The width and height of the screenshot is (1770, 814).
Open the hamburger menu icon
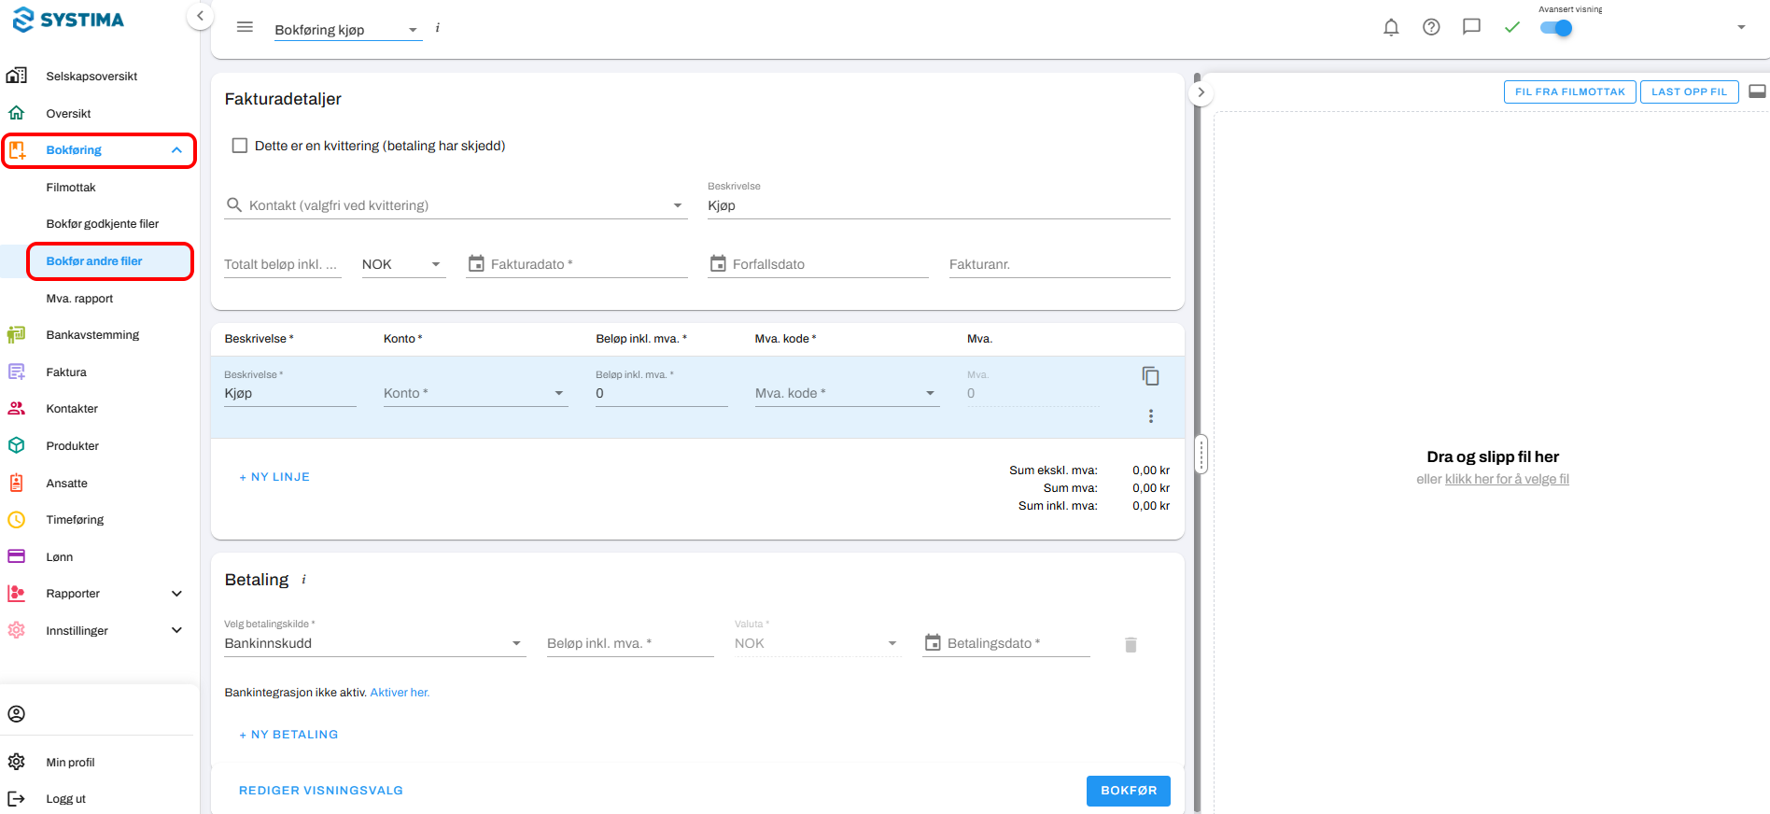245,27
